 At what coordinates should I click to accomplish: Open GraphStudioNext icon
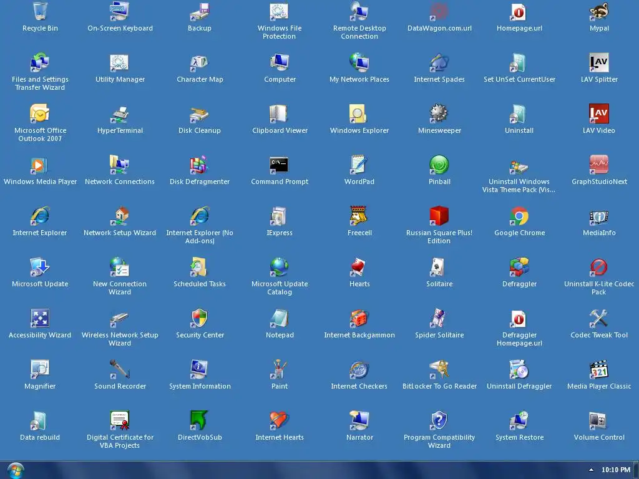click(599, 165)
